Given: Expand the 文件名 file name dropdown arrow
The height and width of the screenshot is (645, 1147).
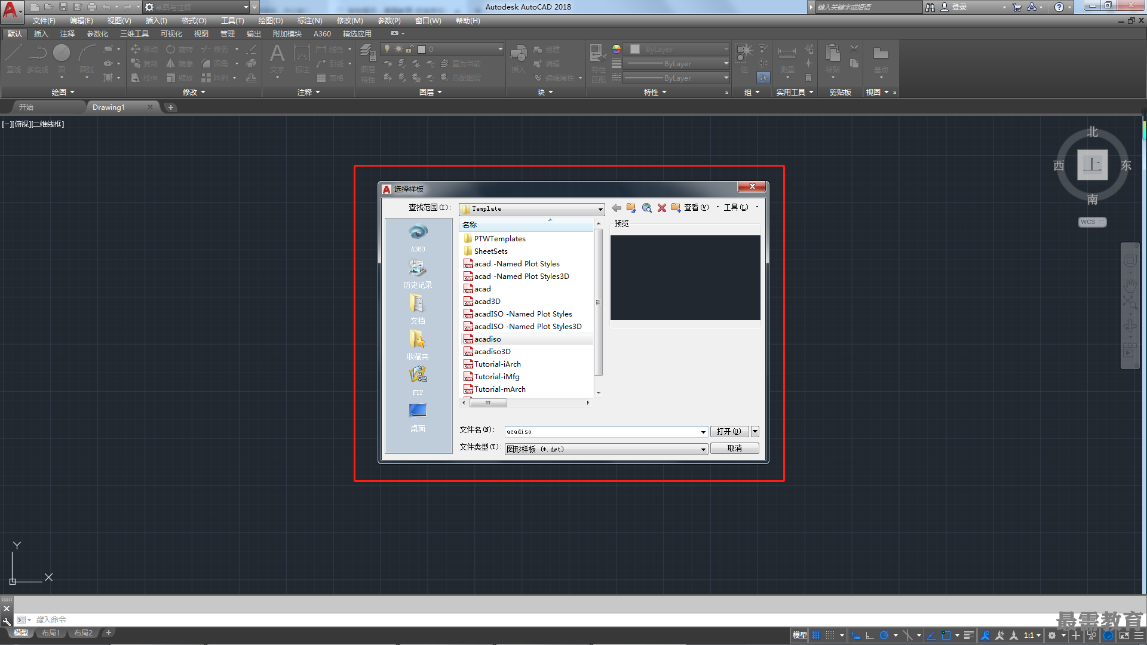Looking at the screenshot, I should (x=703, y=432).
